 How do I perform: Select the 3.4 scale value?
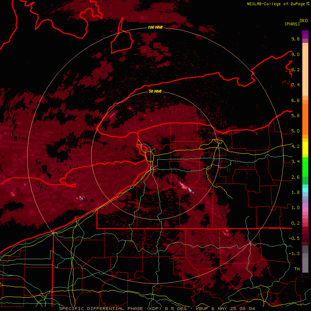[x=295, y=162]
